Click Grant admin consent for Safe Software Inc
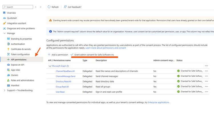 tap(92, 55)
